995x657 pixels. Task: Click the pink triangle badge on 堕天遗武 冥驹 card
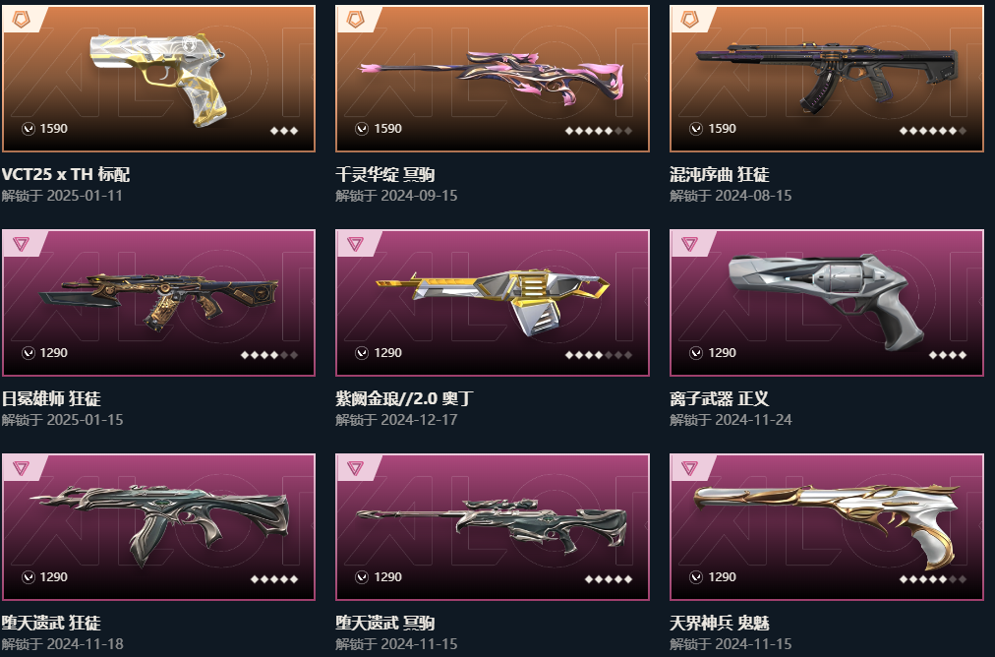click(355, 468)
